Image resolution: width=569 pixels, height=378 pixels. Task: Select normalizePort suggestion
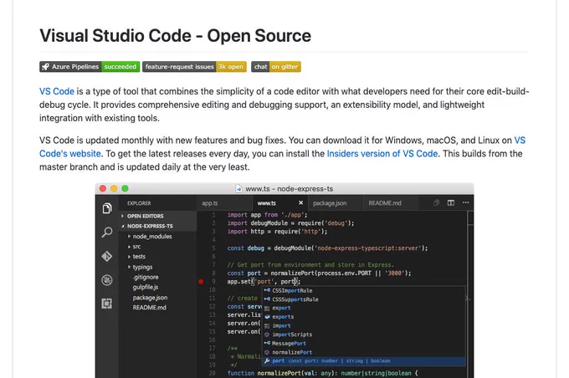(x=364, y=352)
